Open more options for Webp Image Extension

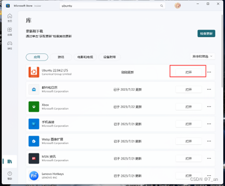click(x=209, y=141)
